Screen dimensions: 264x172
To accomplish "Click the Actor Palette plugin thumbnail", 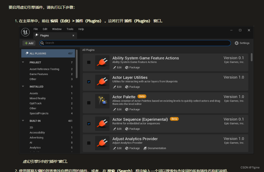I will click(x=101, y=101).
